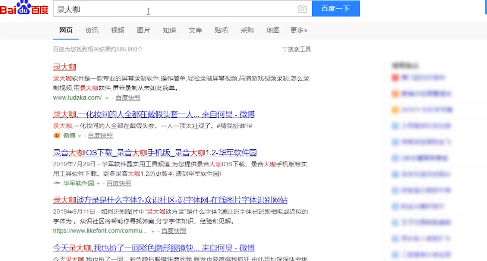Screen dimensions: 487x261
Task: Open the 采购 tab
Action: pos(247,30)
